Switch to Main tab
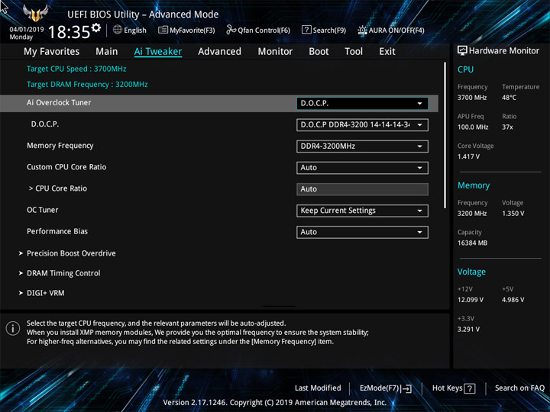The image size is (550, 412). (107, 52)
